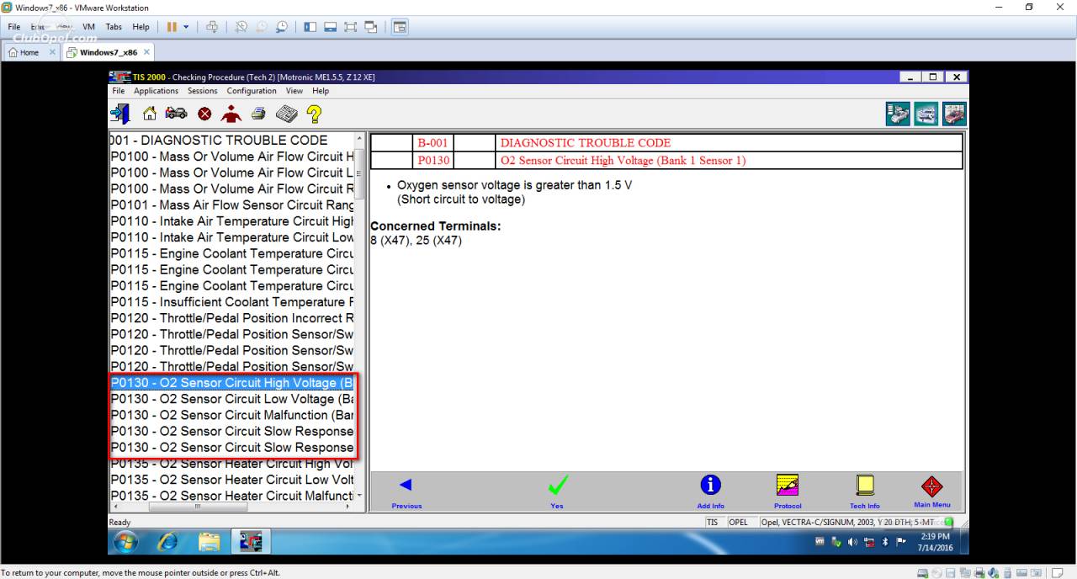
Task: Pause the virtual machine
Action: [172, 27]
